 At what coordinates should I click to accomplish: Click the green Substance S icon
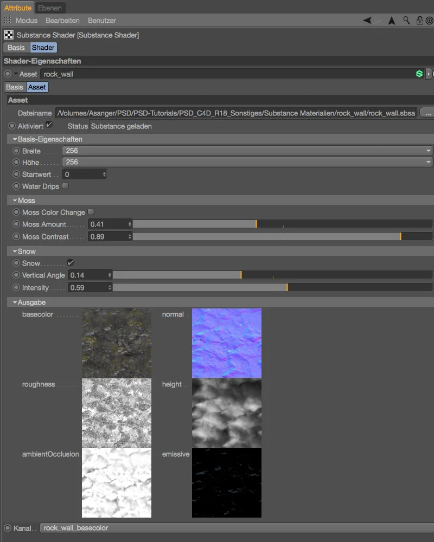pos(419,74)
